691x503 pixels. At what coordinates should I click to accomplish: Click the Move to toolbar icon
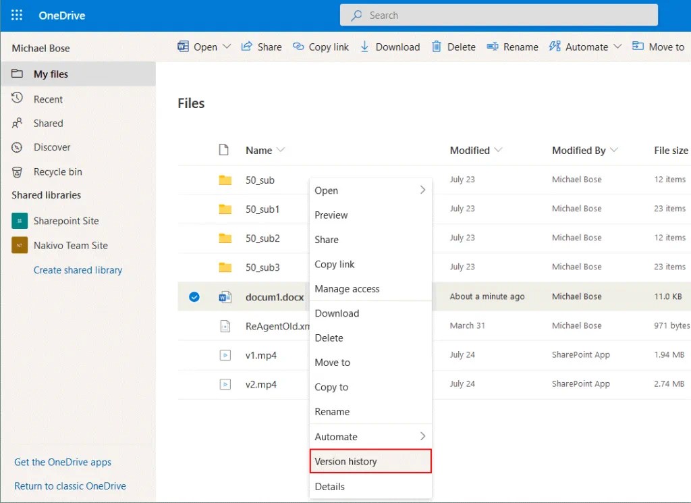click(x=658, y=47)
